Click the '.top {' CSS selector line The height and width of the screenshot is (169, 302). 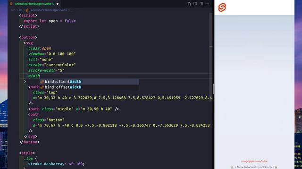[x=30, y=159]
